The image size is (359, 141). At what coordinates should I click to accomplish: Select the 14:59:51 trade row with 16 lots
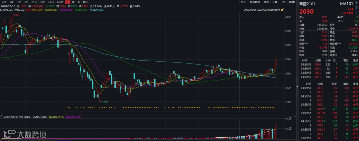328,88
